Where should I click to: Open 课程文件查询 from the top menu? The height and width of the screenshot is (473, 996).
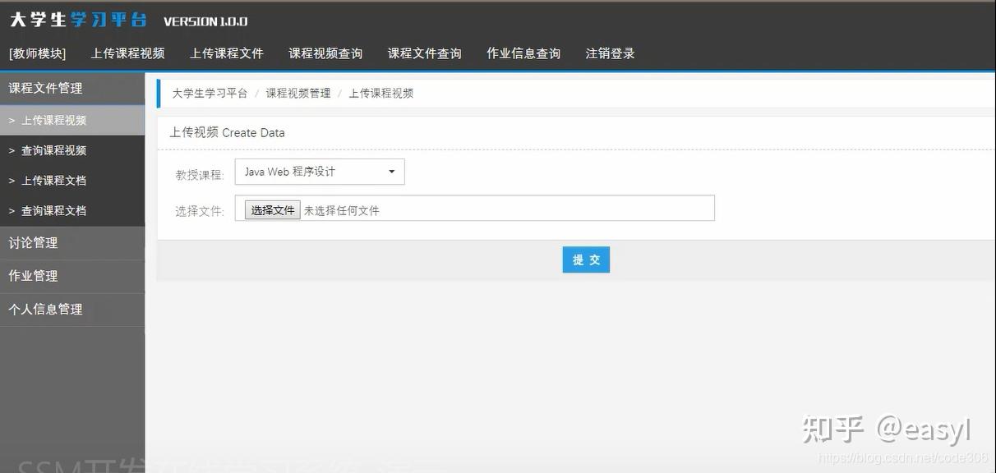[x=425, y=53]
